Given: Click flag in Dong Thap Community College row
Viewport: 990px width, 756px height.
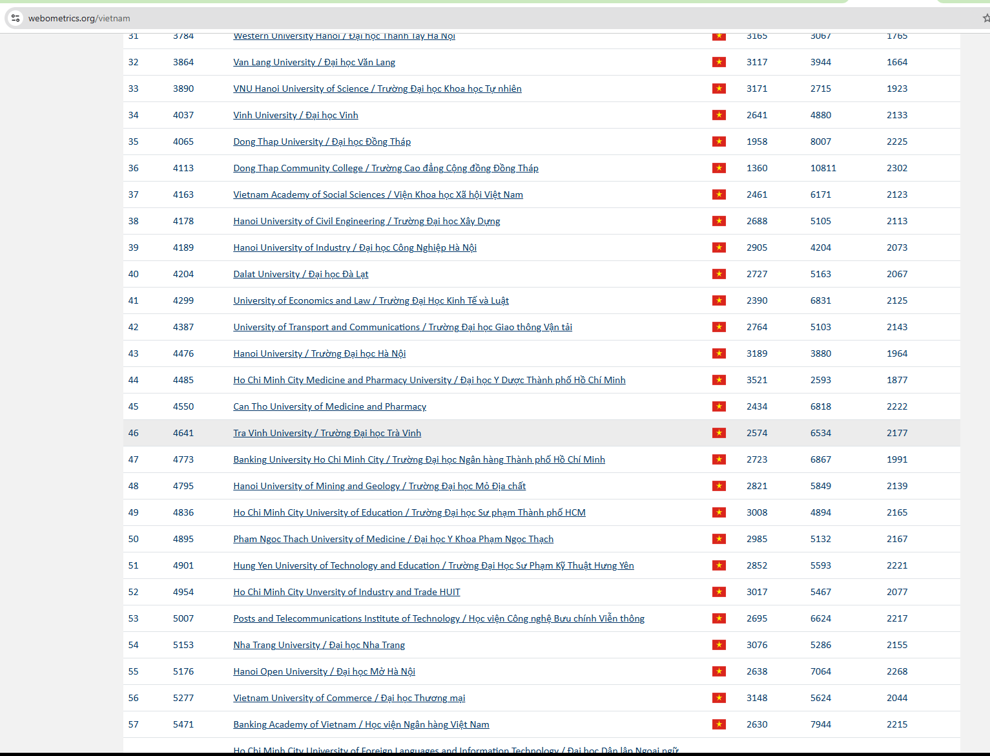Looking at the screenshot, I should tap(719, 168).
